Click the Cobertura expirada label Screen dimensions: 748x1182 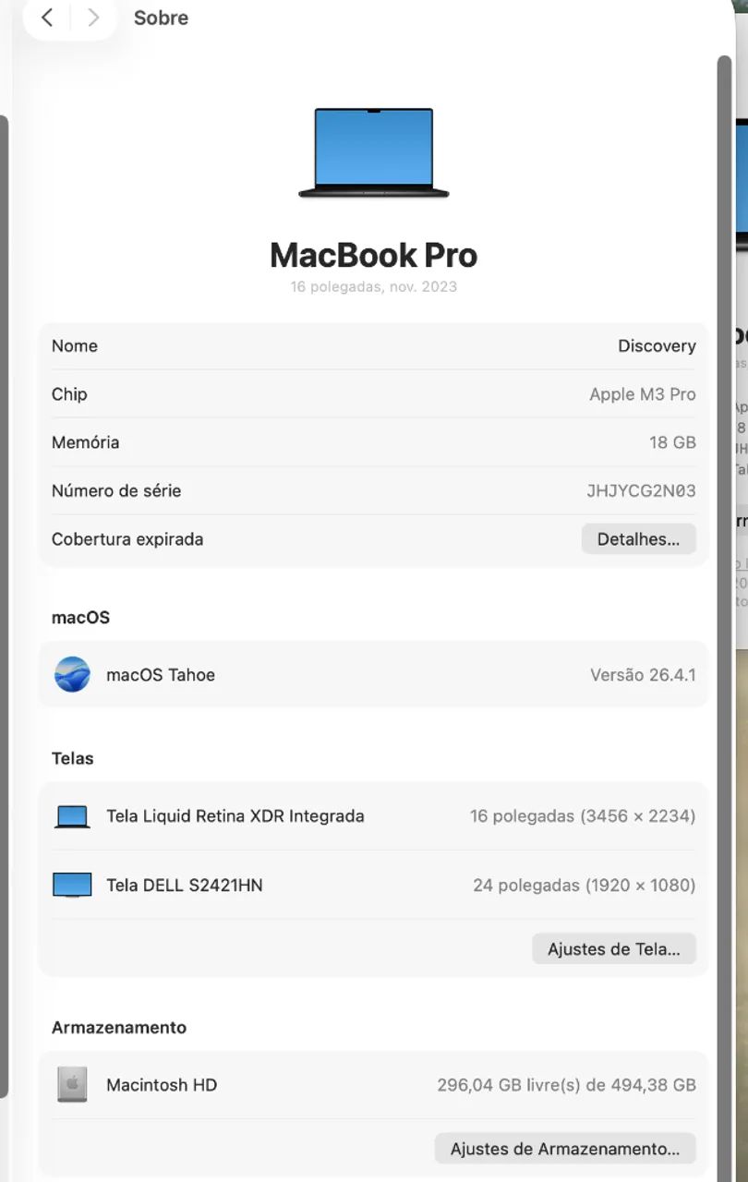127,539
